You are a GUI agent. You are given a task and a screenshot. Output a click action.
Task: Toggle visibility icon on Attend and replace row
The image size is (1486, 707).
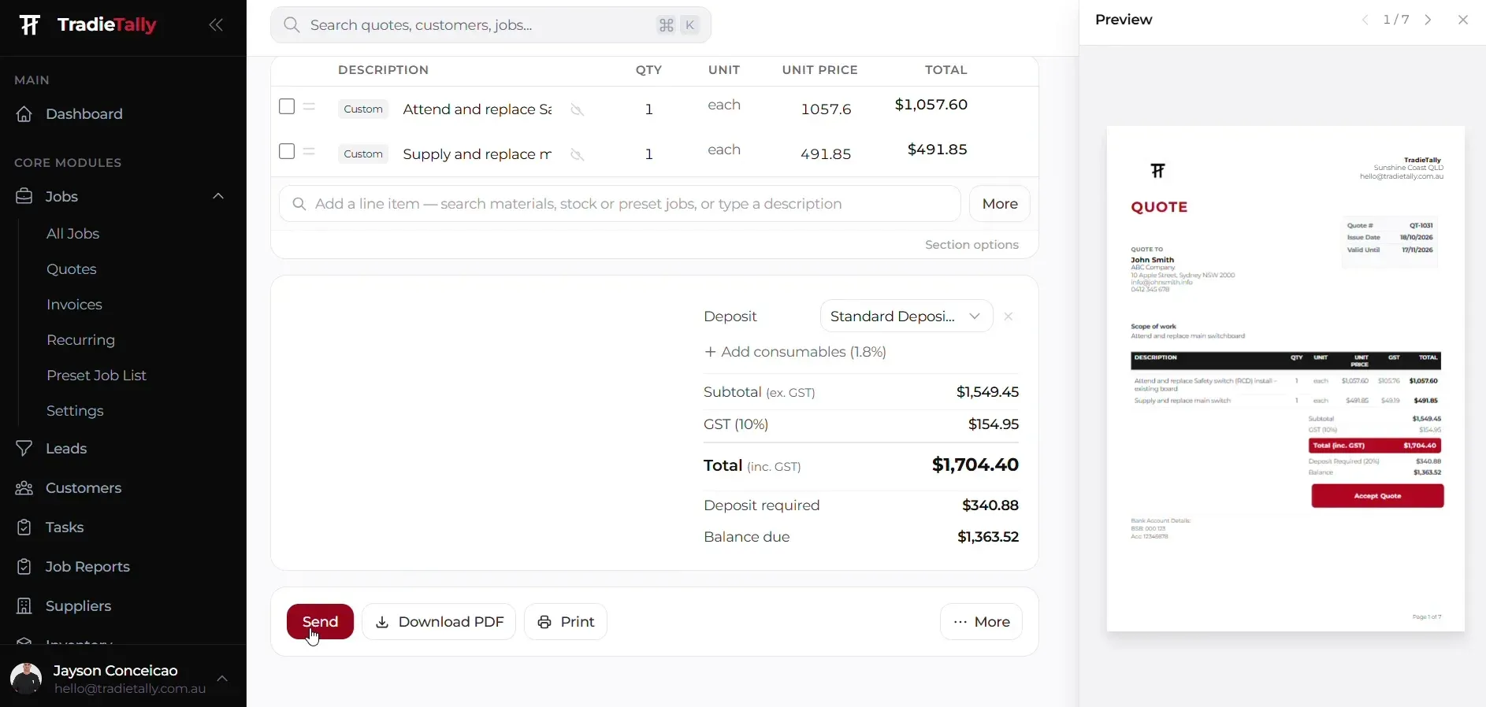click(578, 110)
